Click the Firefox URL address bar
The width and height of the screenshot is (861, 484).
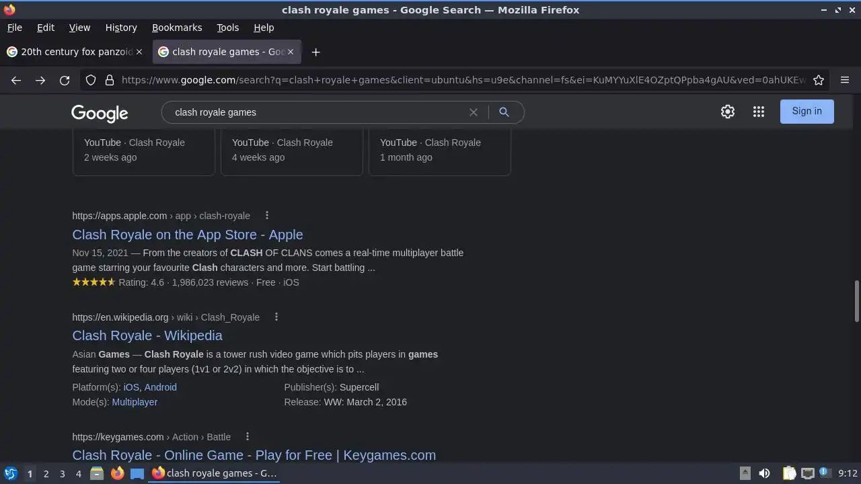(x=463, y=80)
